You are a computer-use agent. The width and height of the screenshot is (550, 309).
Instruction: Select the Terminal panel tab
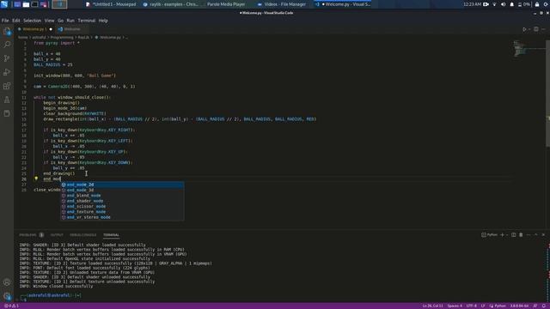(x=111, y=234)
